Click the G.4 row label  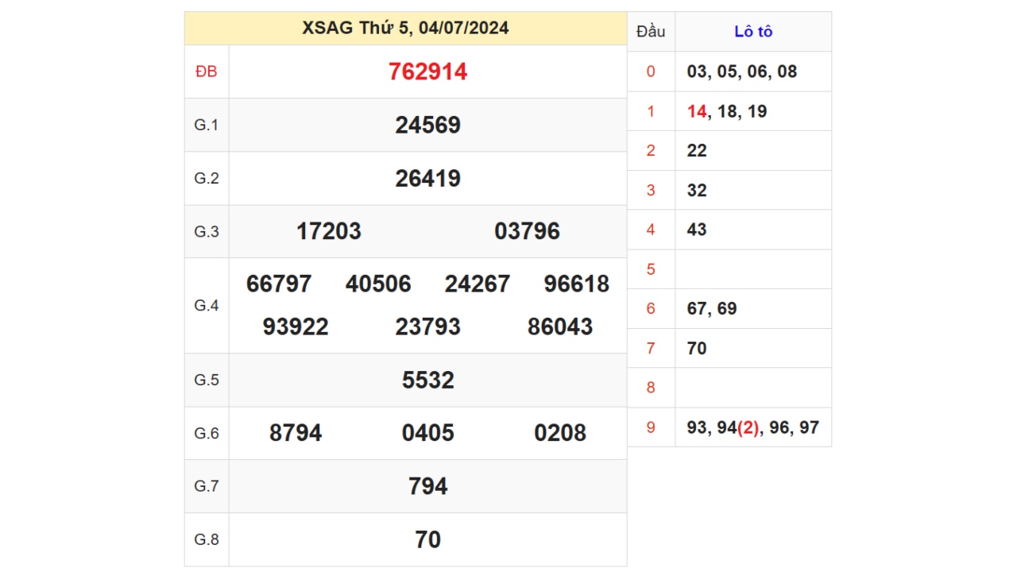pyautogui.click(x=206, y=305)
